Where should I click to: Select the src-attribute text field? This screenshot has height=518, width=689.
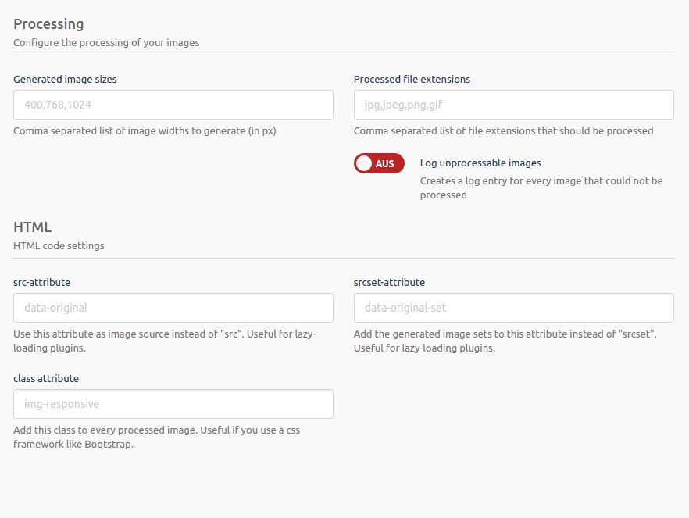(173, 308)
